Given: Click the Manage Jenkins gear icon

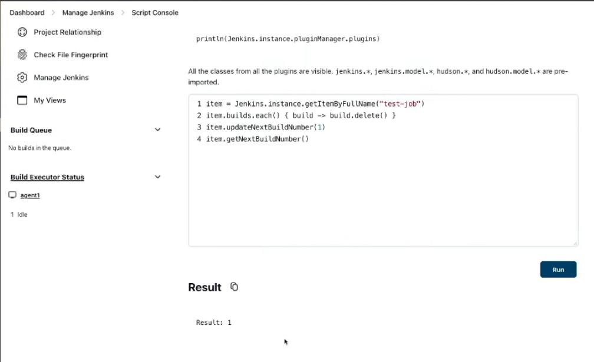Looking at the screenshot, I should click(22, 78).
